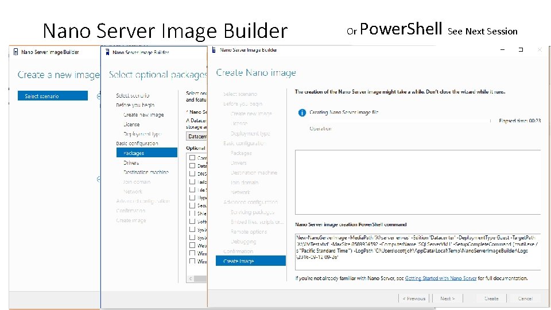Enable the DNS package checkbox
Screen dimensions: 551x310
(x=192, y=173)
